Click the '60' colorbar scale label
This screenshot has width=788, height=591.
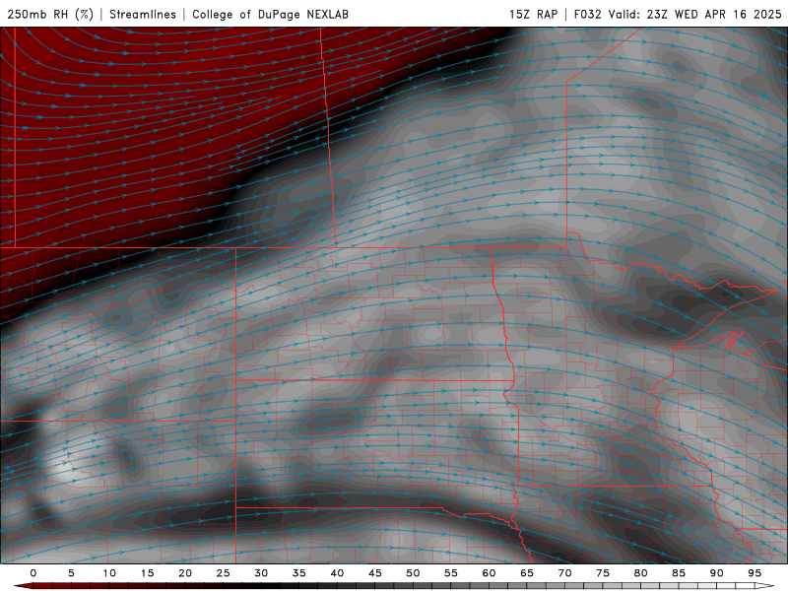point(489,573)
